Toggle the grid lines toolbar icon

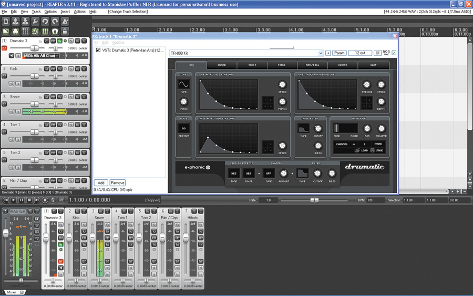click(25, 31)
